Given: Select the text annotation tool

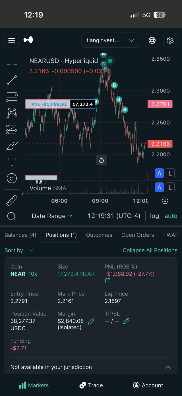Looking at the screenshot, I should point(12,162).
